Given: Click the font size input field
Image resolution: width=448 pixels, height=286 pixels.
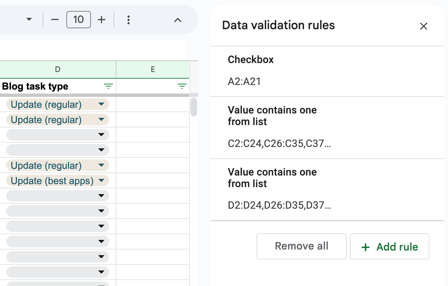Looking at the screenshot, I should [79, 20].
